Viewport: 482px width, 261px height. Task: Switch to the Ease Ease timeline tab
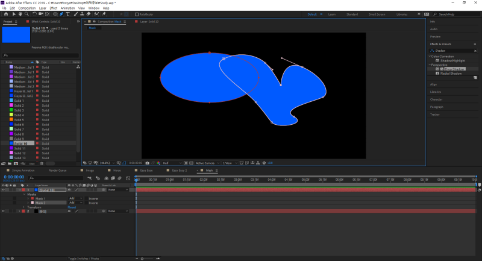click(146, 171)
